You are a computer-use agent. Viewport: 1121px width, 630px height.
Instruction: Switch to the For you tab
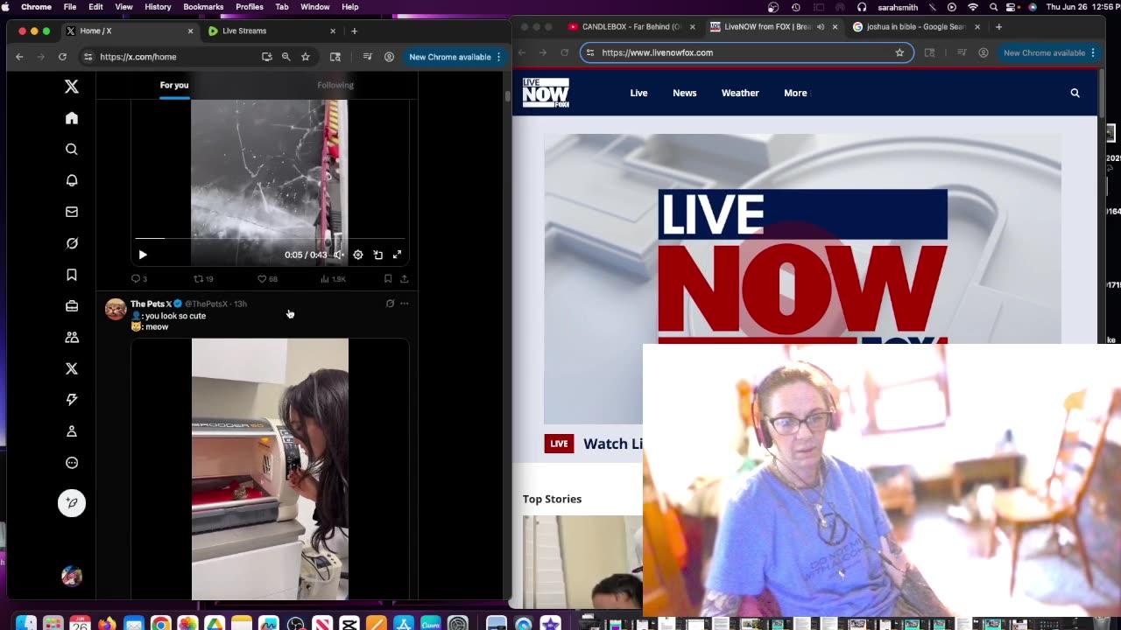(174, 85)
